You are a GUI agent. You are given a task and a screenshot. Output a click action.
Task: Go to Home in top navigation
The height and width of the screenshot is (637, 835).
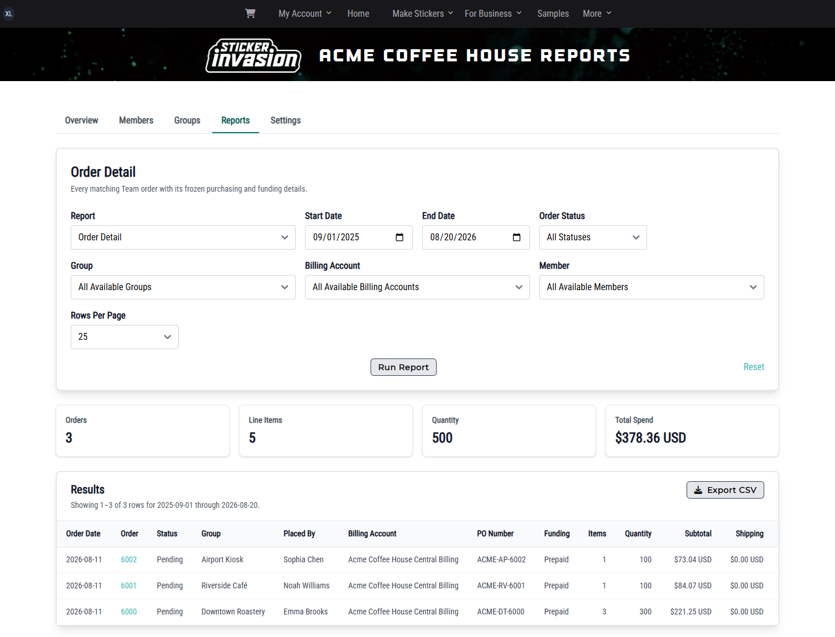click(358, 13)
